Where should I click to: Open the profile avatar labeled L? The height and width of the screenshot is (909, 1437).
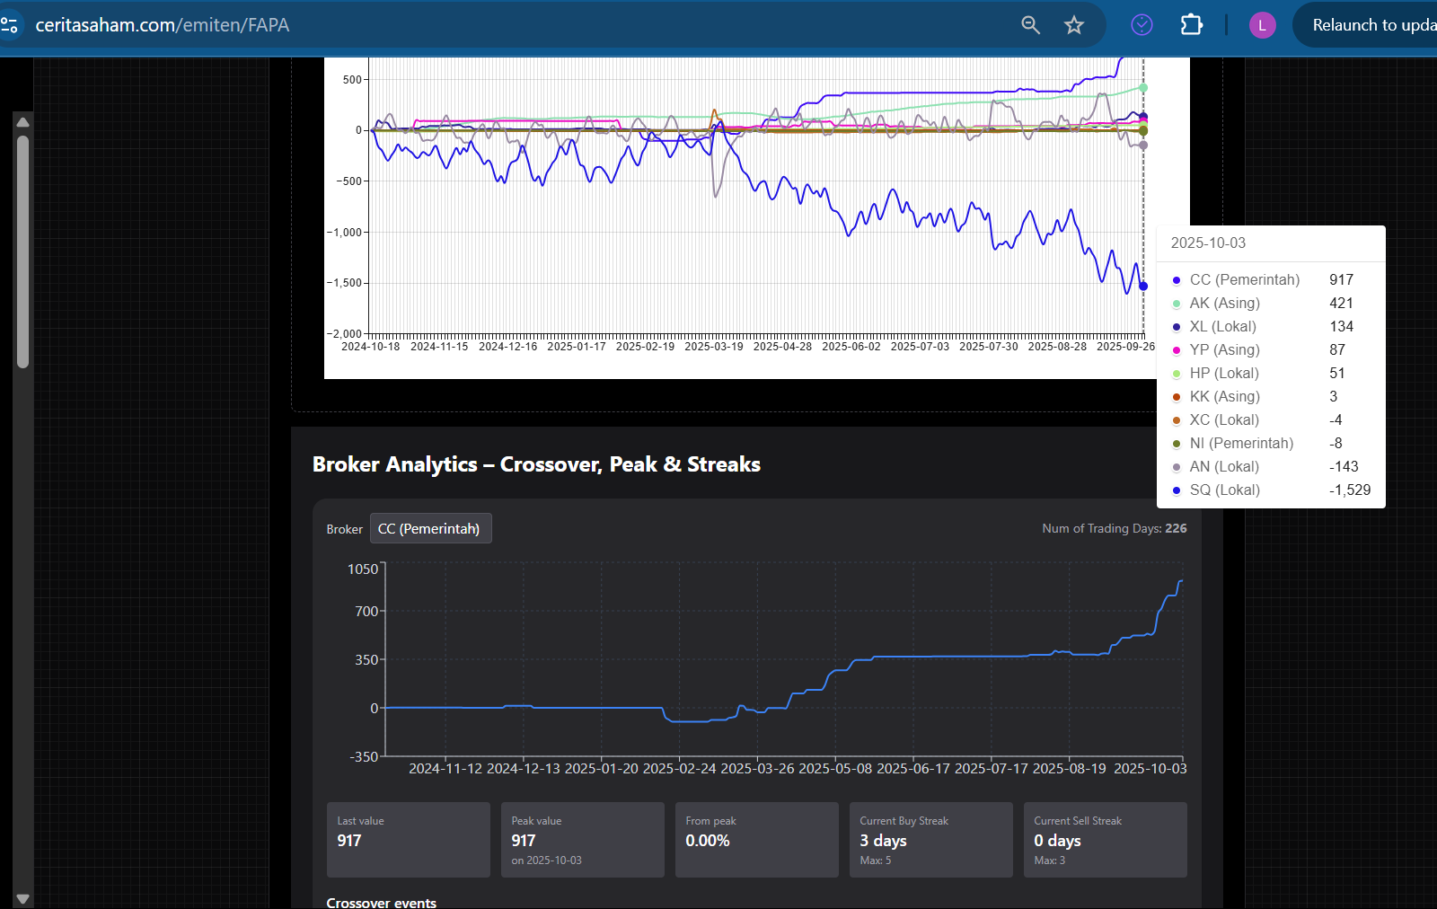pyautogui.click(x=1262, y=25)
